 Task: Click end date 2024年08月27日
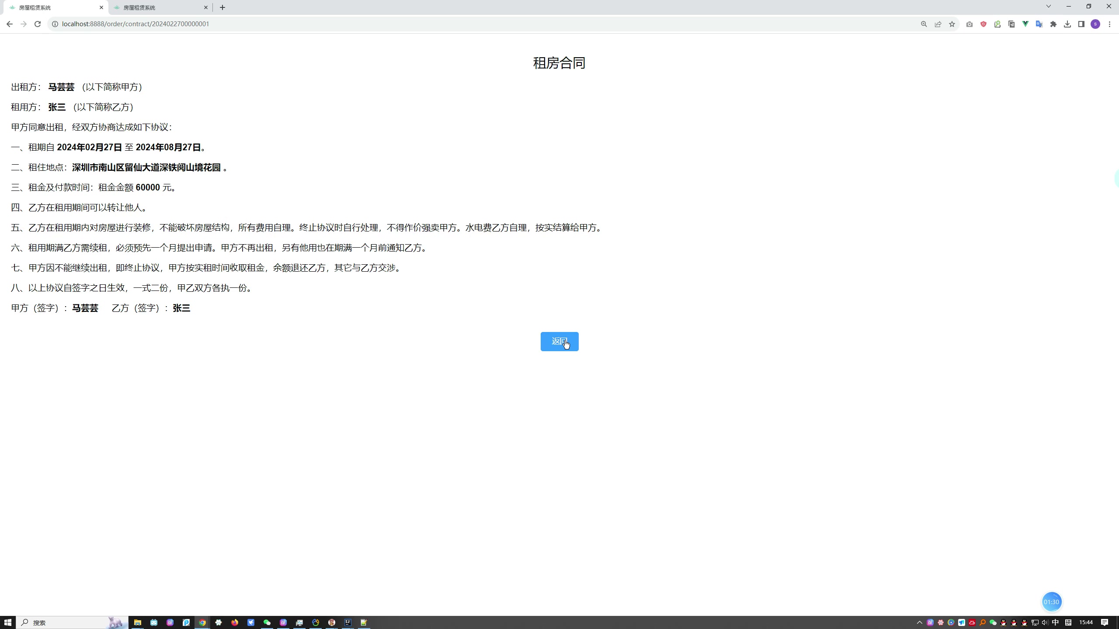[x=168, y=147]
